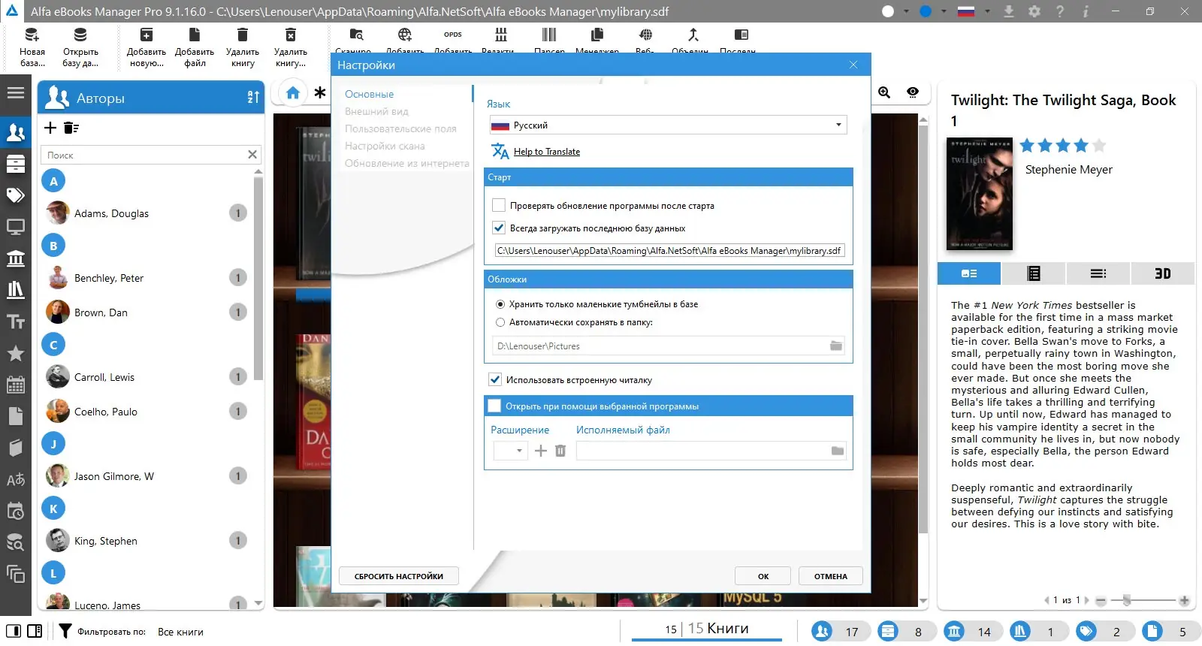Open the 'Русский' language dropdown

668,125
